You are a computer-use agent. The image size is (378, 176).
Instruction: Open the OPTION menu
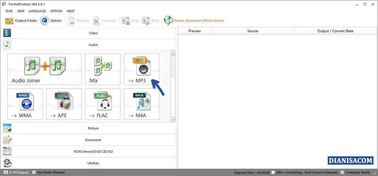[x=56, y=11]
